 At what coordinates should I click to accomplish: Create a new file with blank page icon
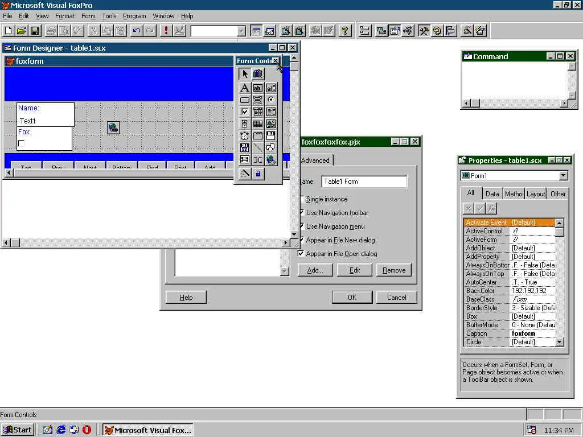[x=8, y=31]
